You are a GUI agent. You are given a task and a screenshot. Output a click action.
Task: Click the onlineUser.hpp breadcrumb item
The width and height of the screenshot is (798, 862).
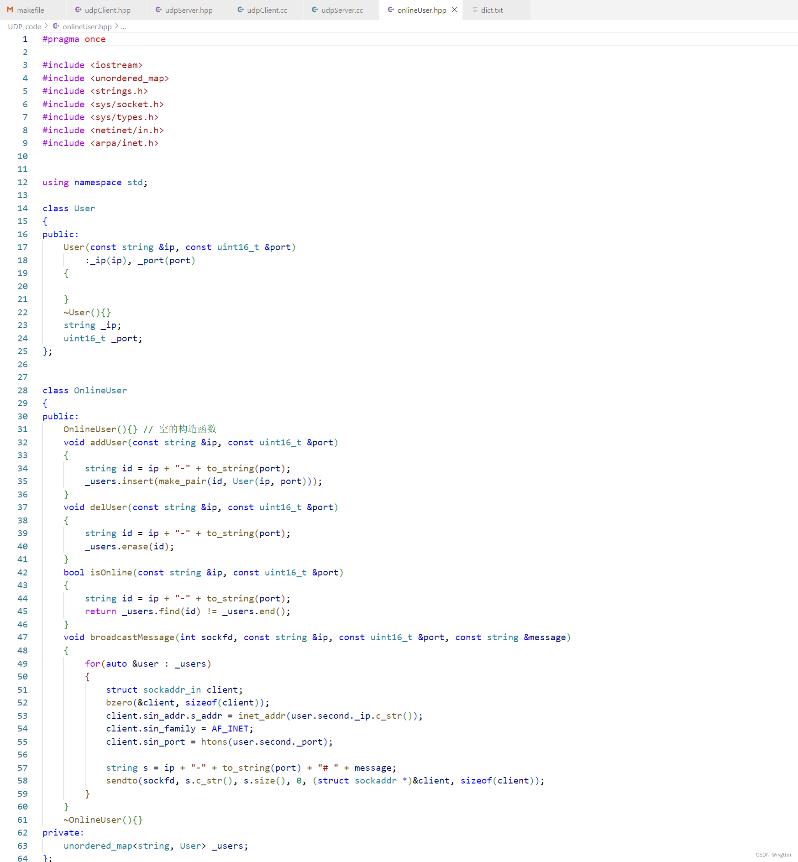(87, 26)
